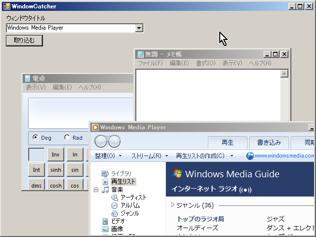Screen dimensions: 316x237
Task: Click the cos button in Calculator
Action: coord(75,185)
